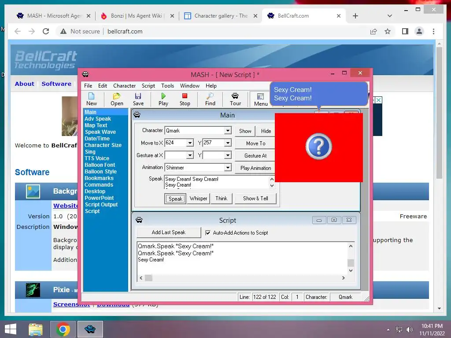Click the MASH title bar app icon
Image resolution: width=451 pixels, height=338 pixels.
click(85, 74)
